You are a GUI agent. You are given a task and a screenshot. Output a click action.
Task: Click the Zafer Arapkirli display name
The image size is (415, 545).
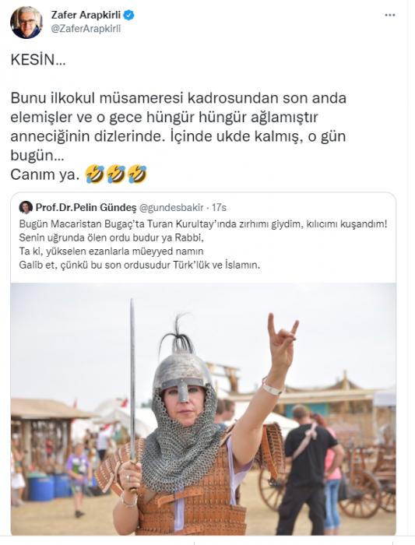pyautogui.click(x=86, y=15)
